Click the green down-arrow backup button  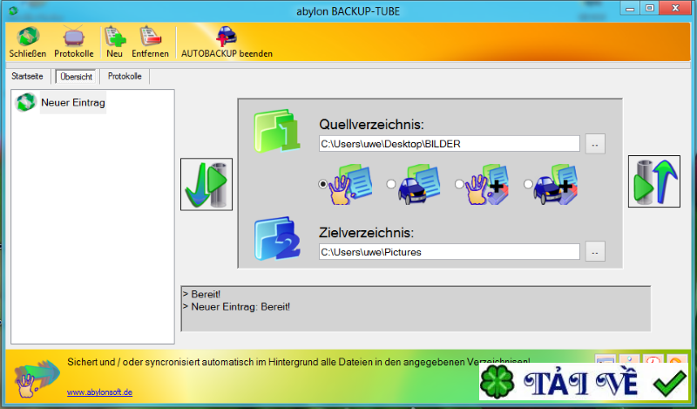click(x=206, y=184)
